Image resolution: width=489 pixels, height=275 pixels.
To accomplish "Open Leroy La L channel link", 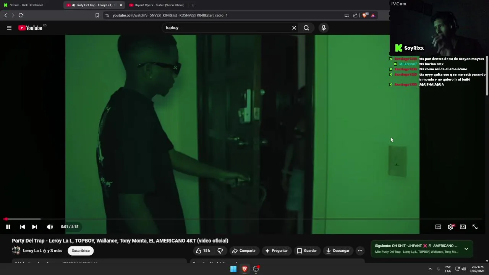I will click(x=32, y=251).
